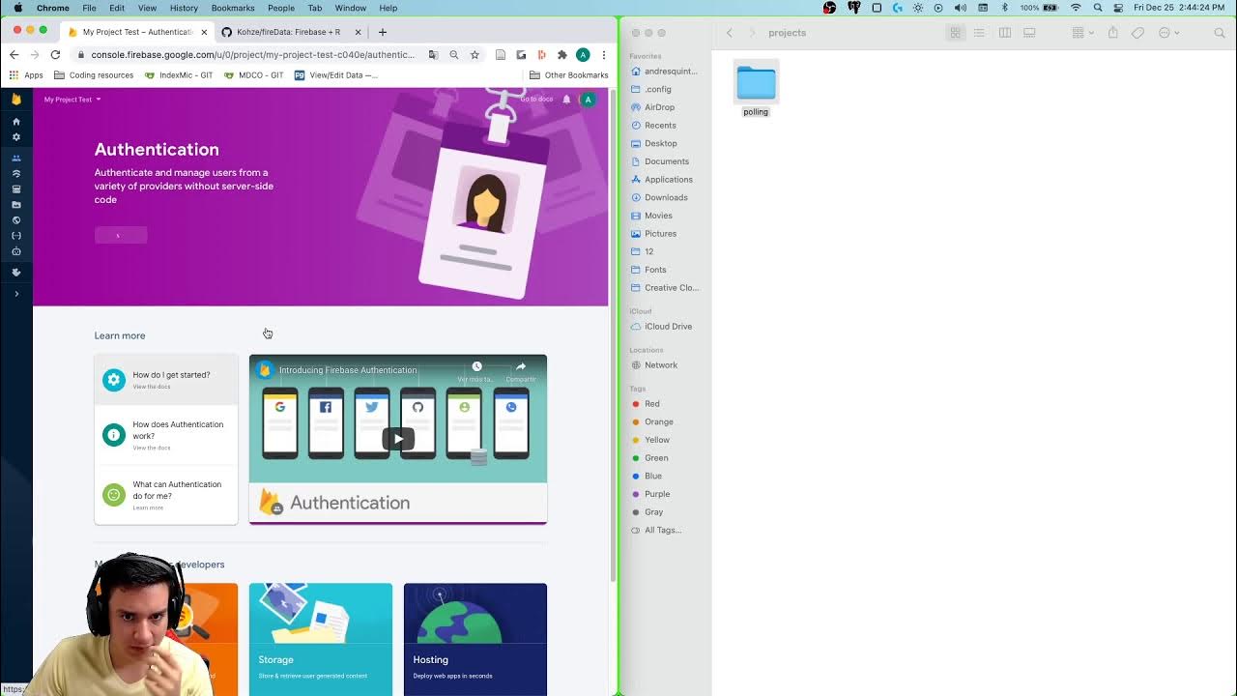The width and height of the screenshot is (1237, 696).
Task: Select Authentication users icon in Firebase sidebar
Action: click(15, 158)
